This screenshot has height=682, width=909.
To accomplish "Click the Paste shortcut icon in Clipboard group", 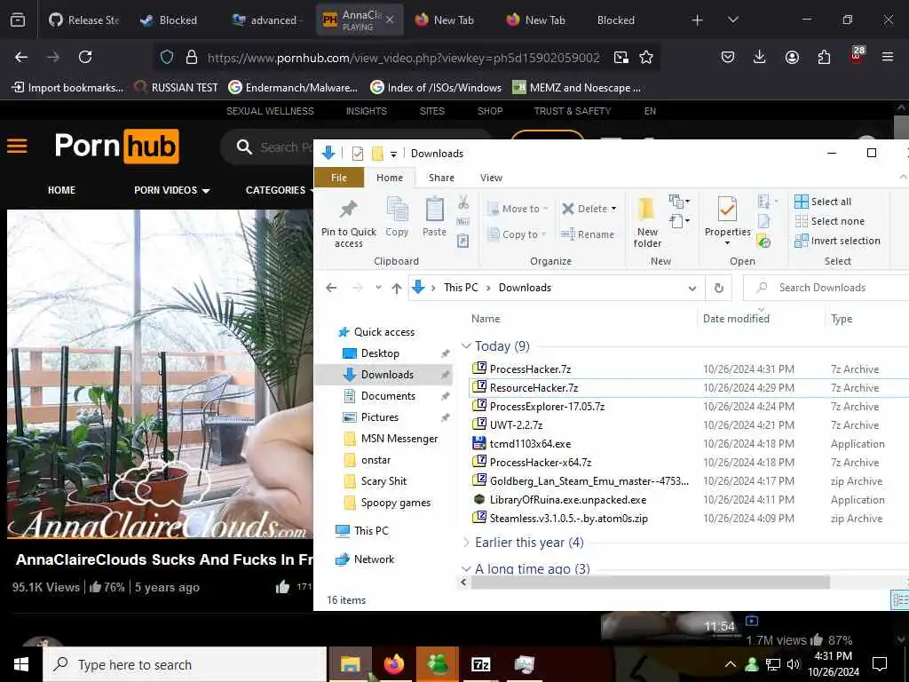I will tap(463, 241).
